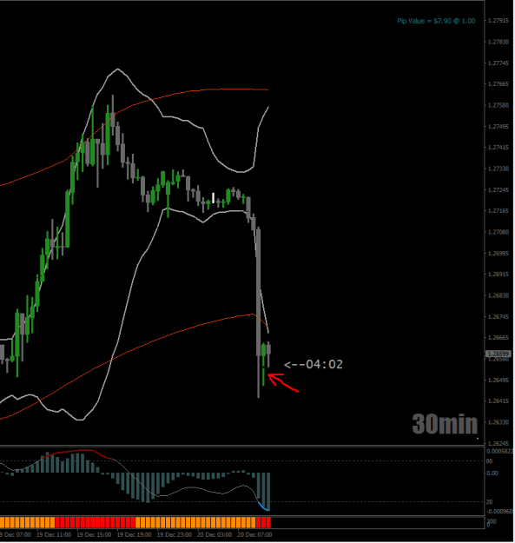
Task: Click the 1.27080 price axis label
Action: (498, 232)
